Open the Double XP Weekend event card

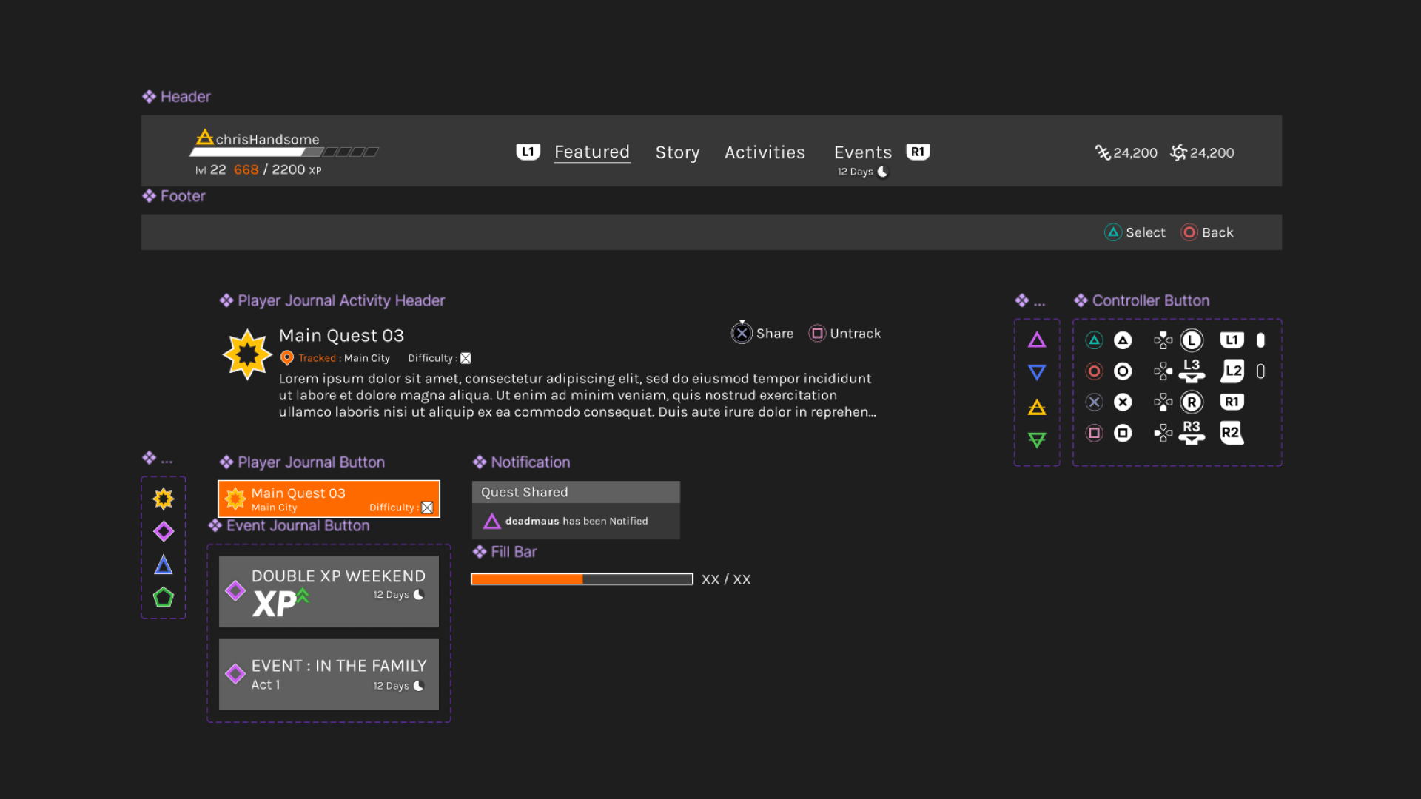pos(329,591)
